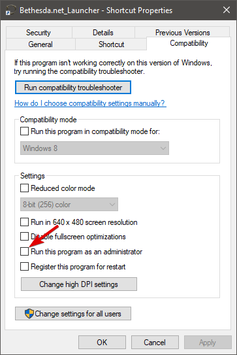
Task: Click the shield icon on Change settings button
Action: [x=29, y=314]
